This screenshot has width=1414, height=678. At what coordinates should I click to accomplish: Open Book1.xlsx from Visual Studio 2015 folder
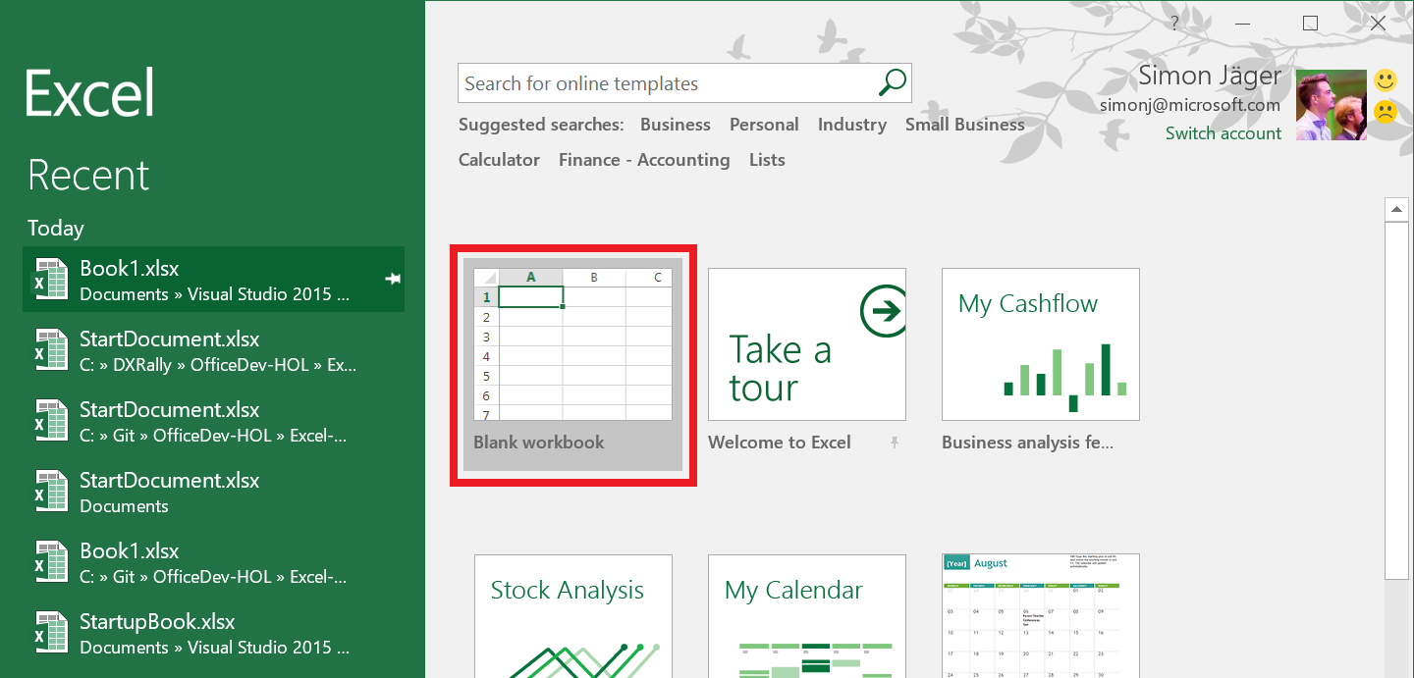213,280
